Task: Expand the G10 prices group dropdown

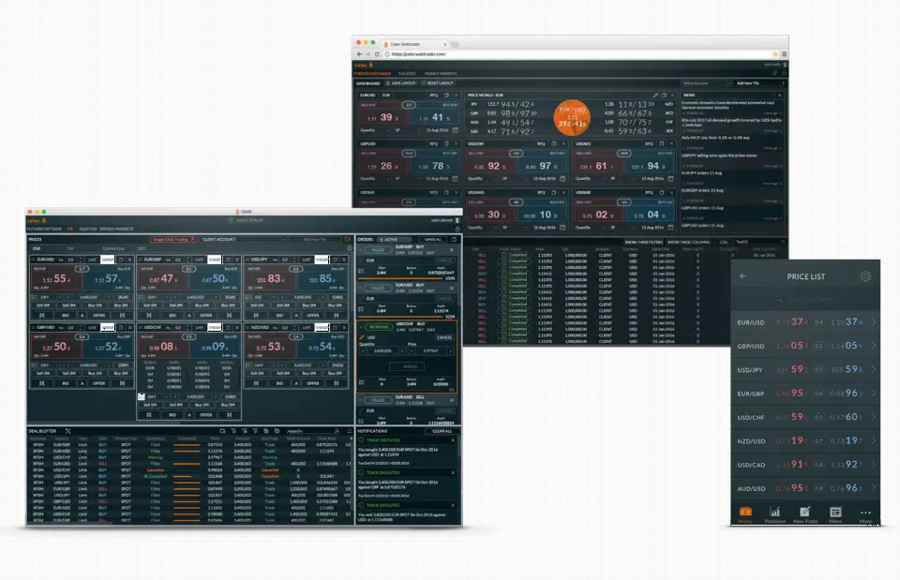Action: (x=47, y=249)
